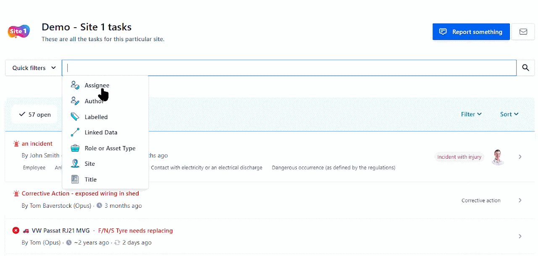Click refresh icon beside '2 days ago'
The height and width of the screenshot is (256, 538).
[117, 243]
